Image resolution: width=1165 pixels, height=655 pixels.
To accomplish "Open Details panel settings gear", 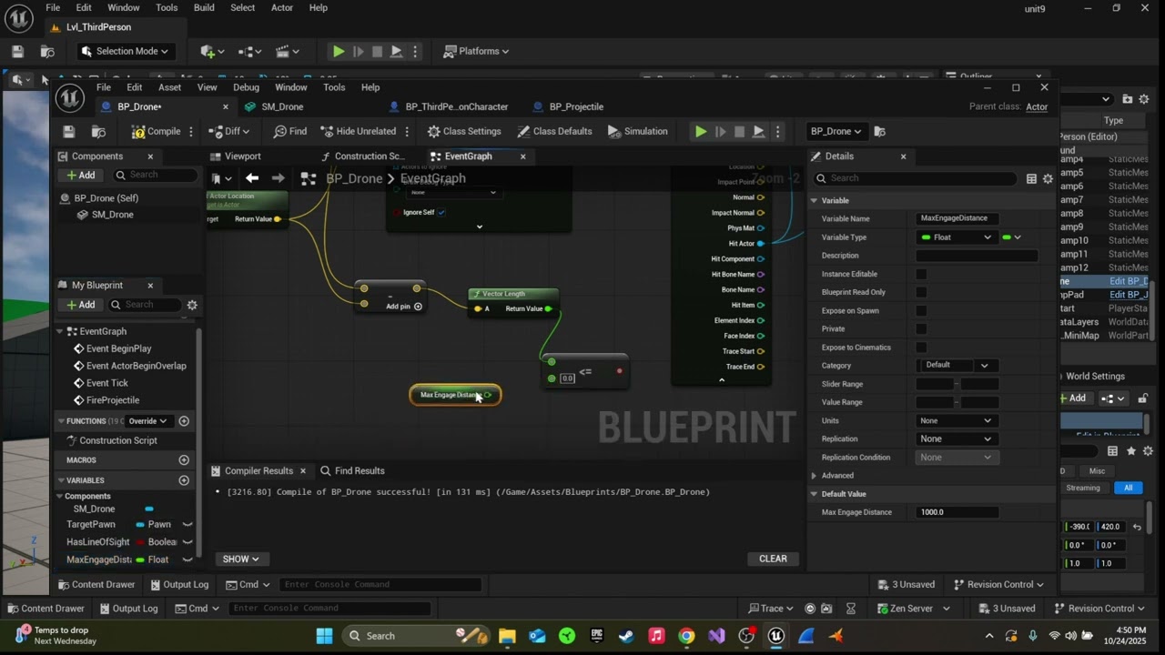I will coord(1048,179).
